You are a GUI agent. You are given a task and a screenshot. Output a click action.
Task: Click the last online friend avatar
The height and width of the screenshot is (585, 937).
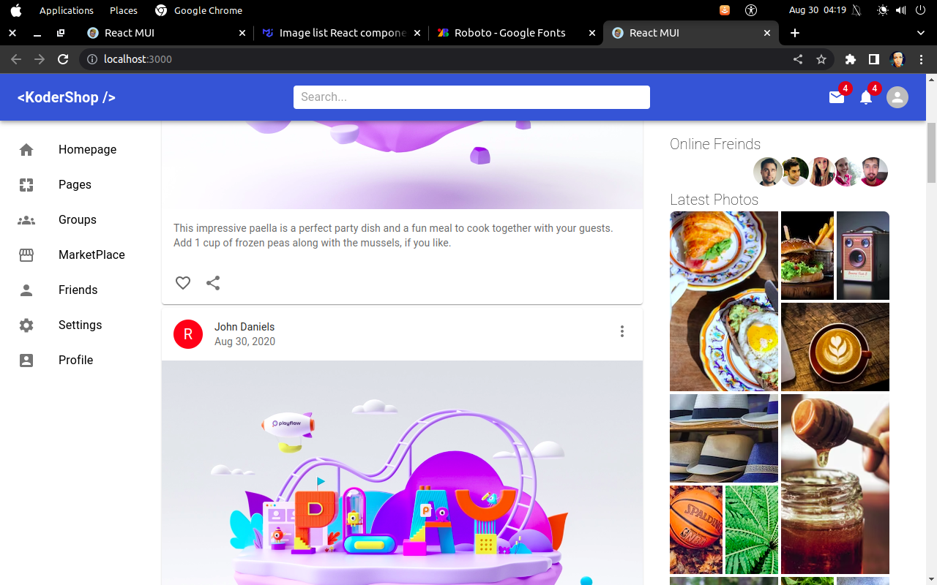point(873,172)
